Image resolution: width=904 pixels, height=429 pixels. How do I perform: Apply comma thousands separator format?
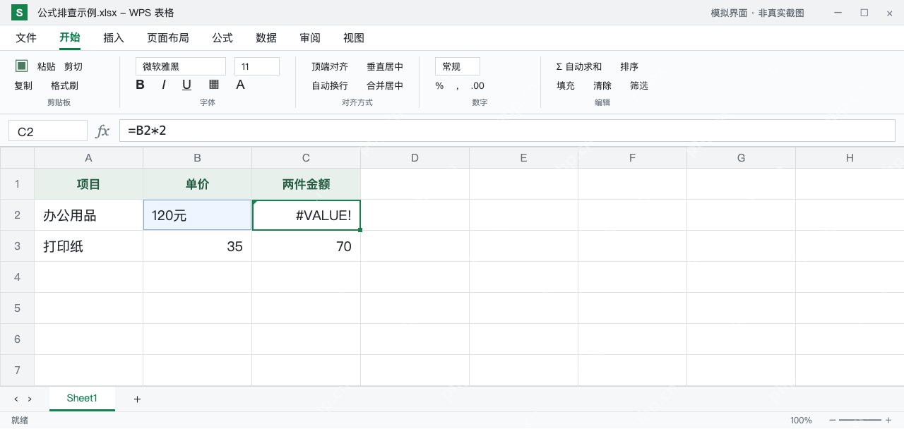(458, 86)
